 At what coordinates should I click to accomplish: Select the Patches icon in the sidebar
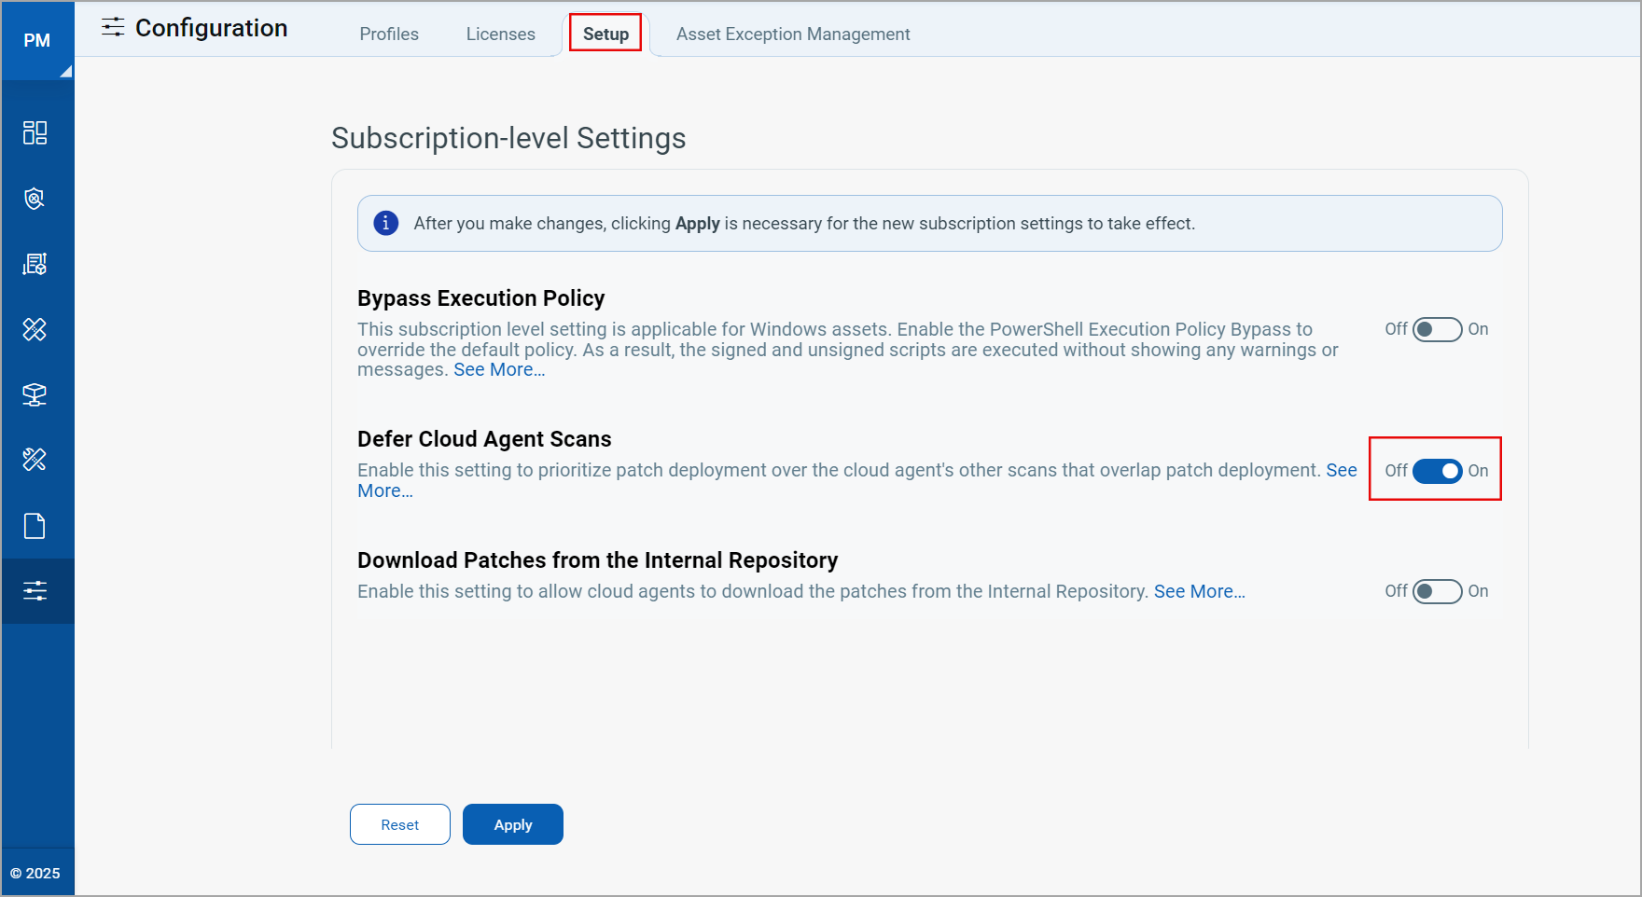click(36, 328)
